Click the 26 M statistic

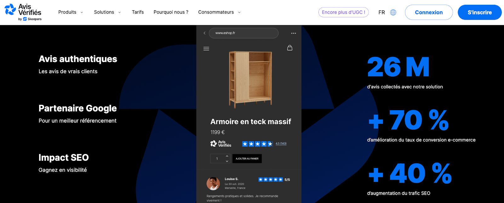point(398,67)
